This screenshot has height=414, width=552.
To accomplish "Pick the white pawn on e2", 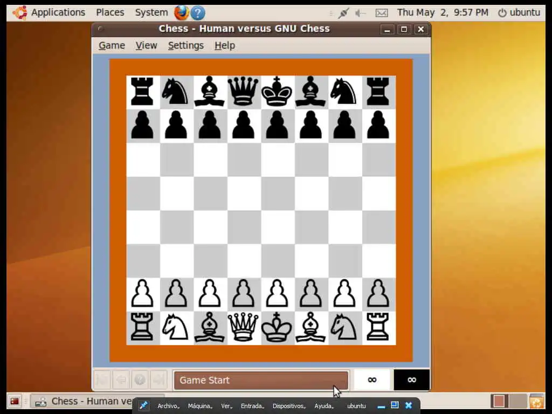I will point(277,293).
